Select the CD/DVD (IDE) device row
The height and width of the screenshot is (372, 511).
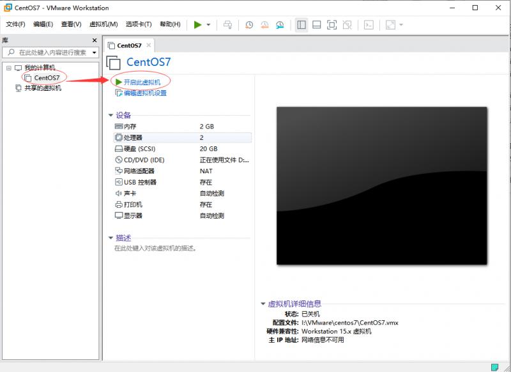[183, 160]
